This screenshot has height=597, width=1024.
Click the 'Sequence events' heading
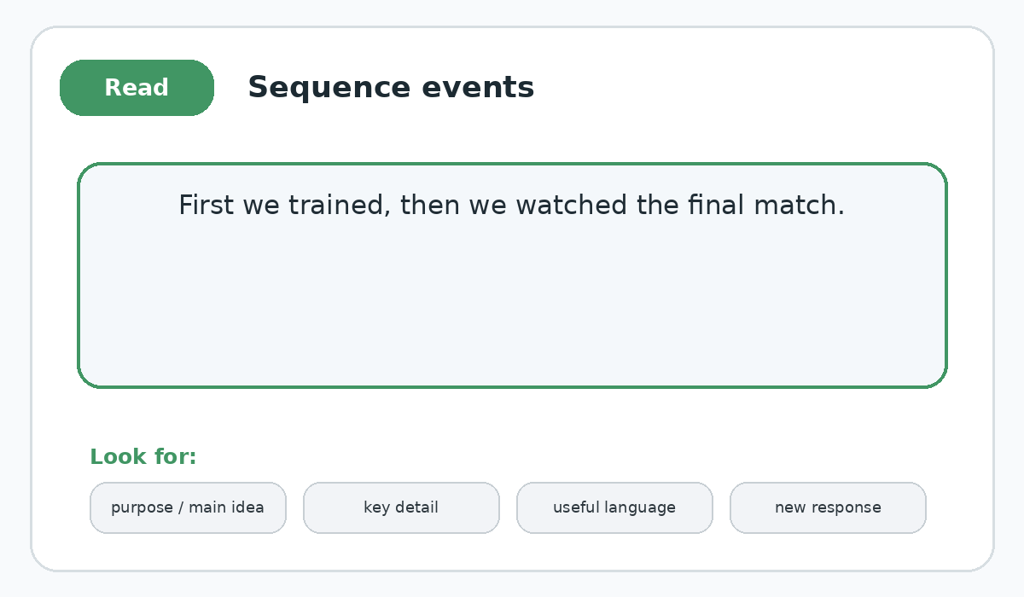point(391,88)
